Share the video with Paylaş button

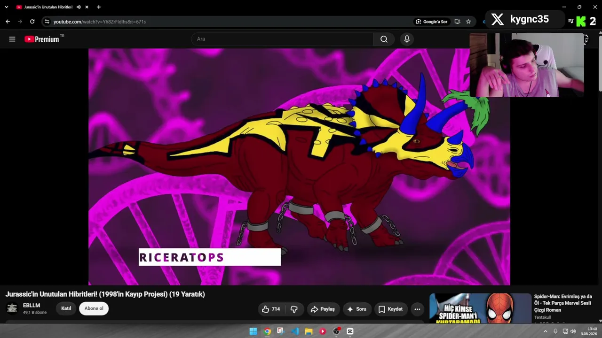tap(323, 309)
